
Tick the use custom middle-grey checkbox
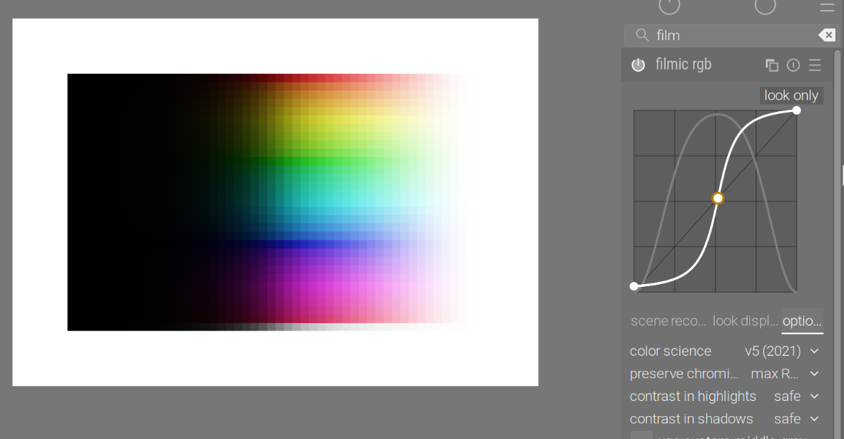point(641,436)
